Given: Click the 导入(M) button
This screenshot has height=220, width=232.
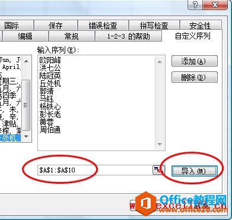Looking at the screenshot, I should [x=195, y=171].
